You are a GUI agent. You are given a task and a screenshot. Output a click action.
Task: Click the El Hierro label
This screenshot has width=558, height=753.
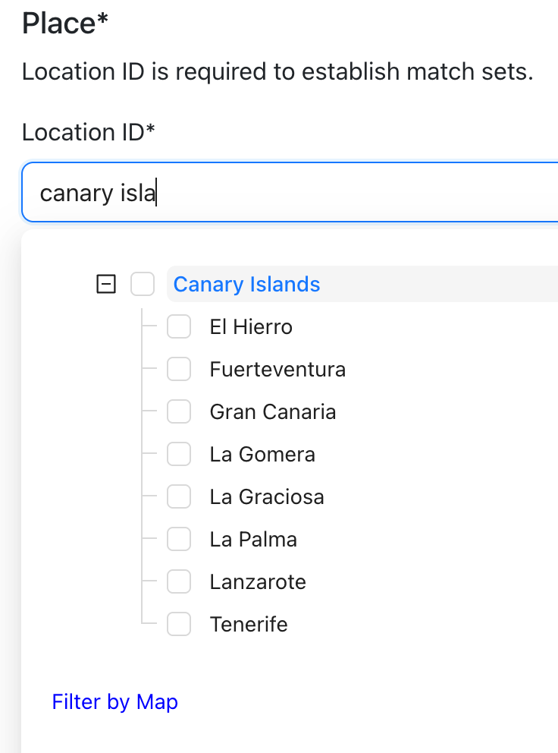(251, 327)
